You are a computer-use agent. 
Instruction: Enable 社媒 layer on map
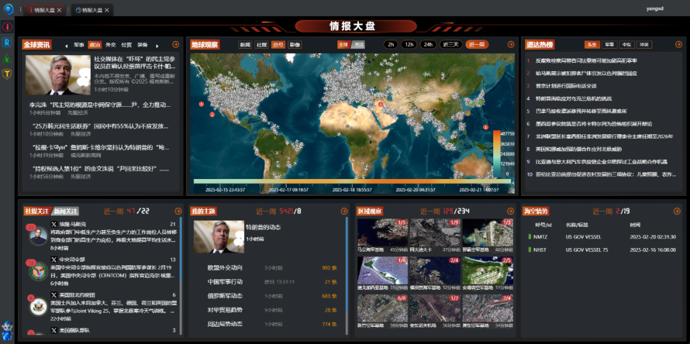[262, 45]
